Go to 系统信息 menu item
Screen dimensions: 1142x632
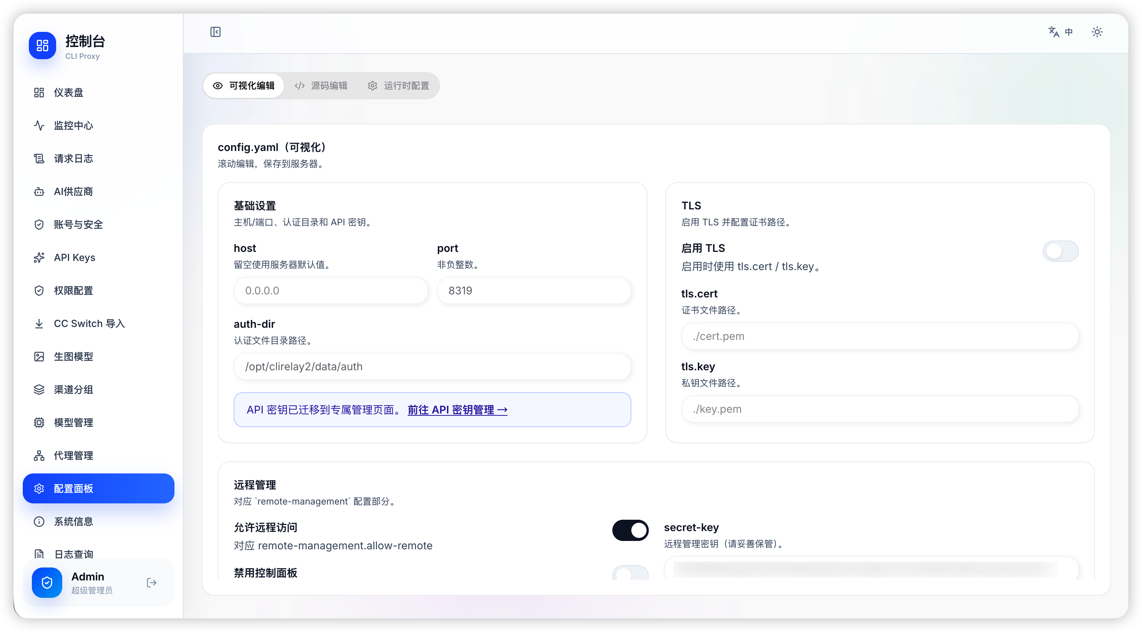98,522
